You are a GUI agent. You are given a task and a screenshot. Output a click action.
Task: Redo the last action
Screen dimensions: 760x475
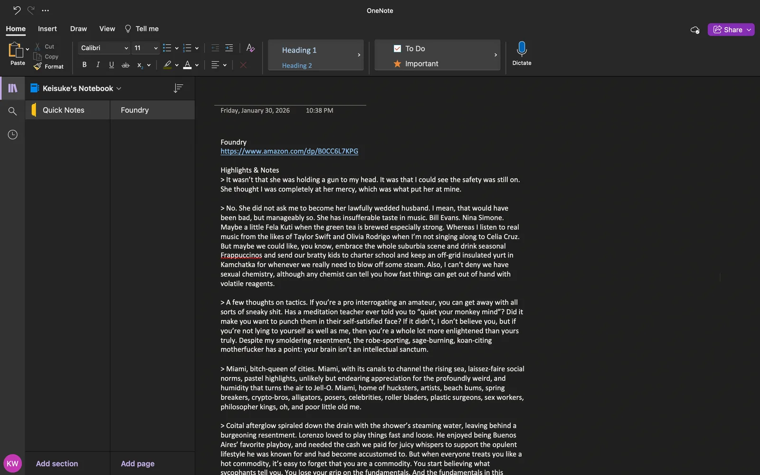click(31, 10)
